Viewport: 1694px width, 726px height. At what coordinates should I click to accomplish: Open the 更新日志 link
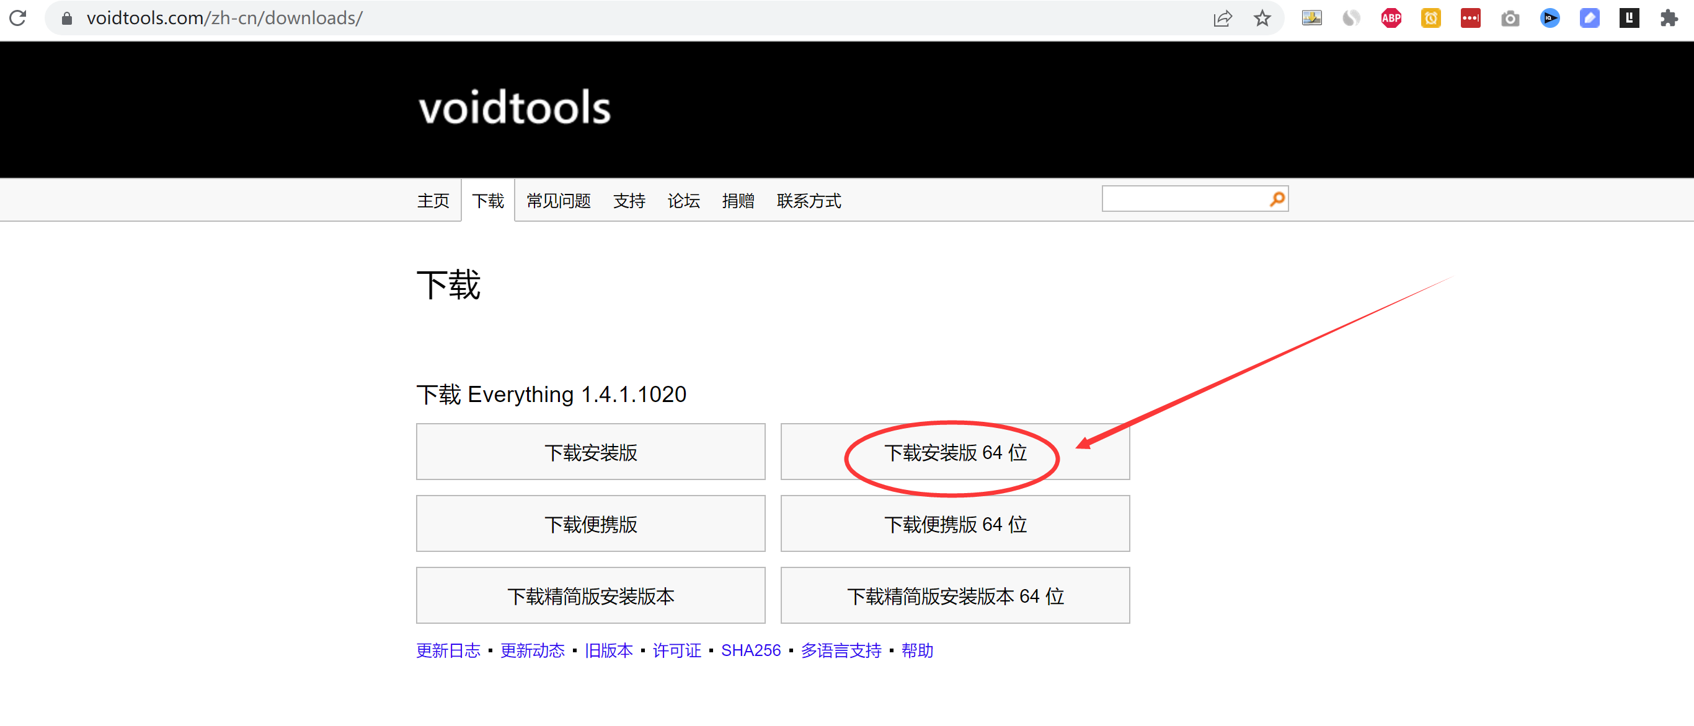click(448, 650)
